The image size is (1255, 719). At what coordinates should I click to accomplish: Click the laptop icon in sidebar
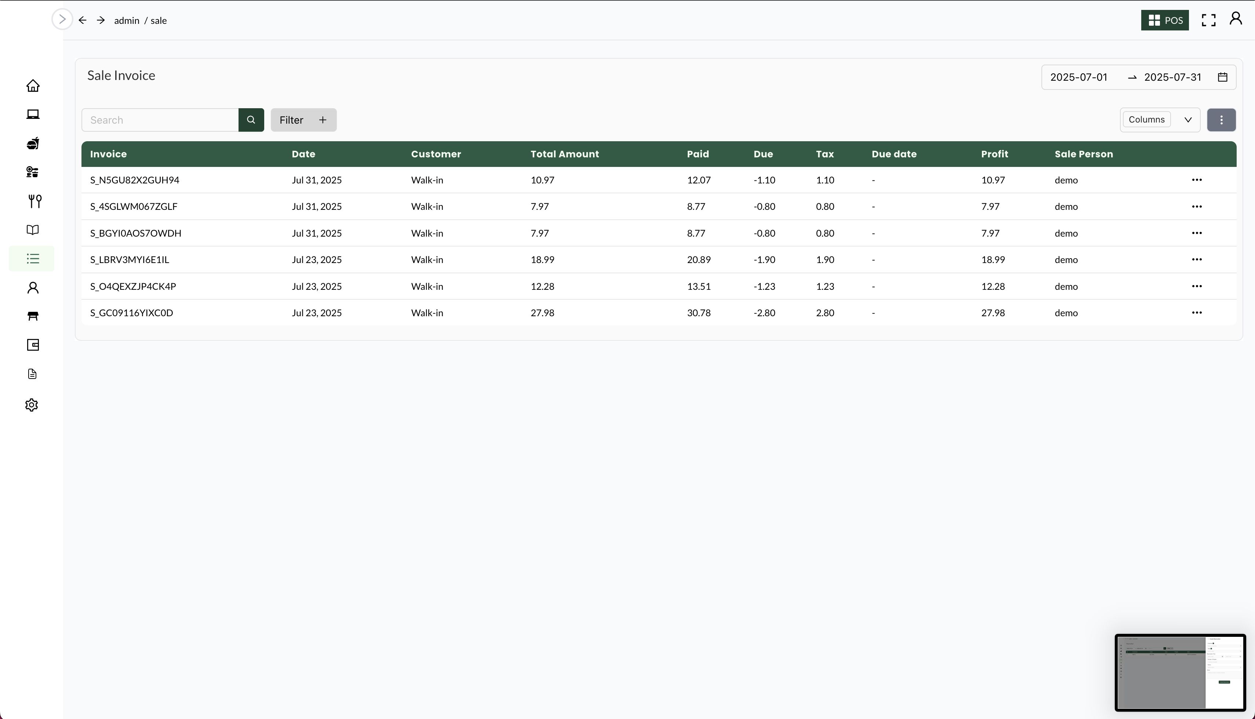tap(33, 114)
